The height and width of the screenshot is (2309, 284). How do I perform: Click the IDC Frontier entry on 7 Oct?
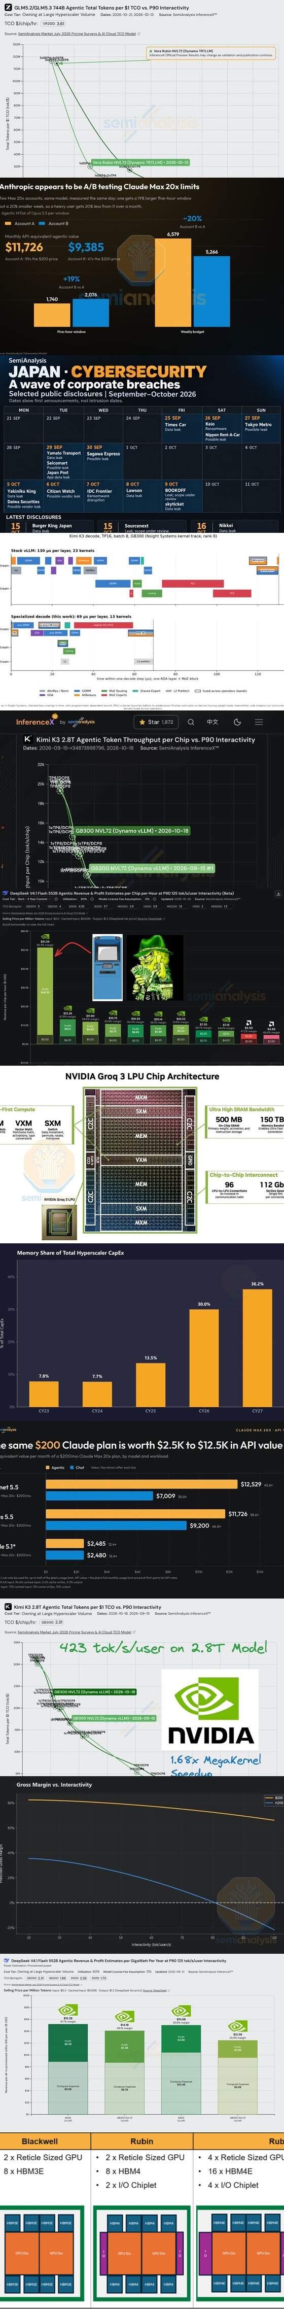click(99, 490)
